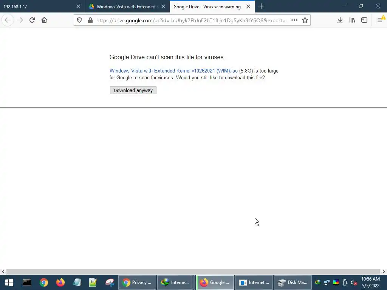Select Google Drive - Virus scan warning tab
Image resolution: width=387 pixels, height=290 pixels.
[212, 7]
